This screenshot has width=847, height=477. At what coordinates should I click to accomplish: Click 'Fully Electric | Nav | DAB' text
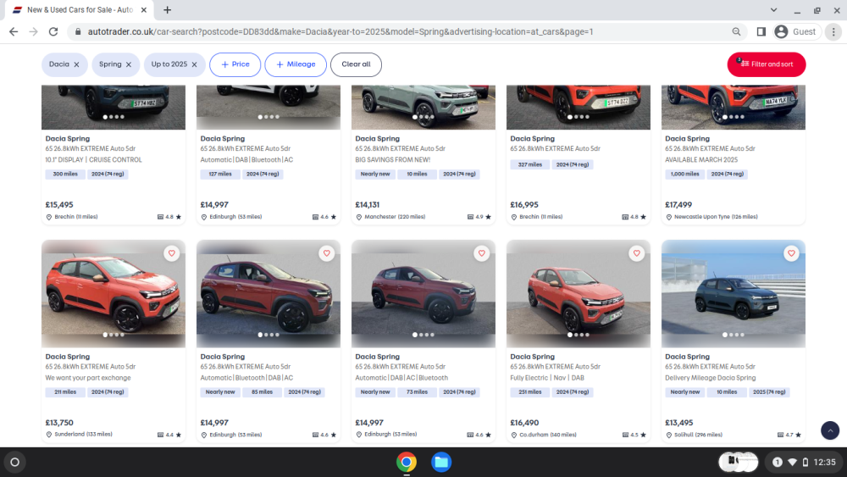point(547,378)
